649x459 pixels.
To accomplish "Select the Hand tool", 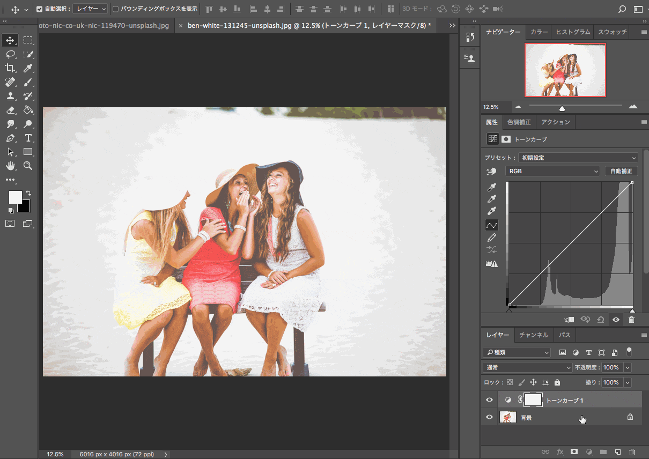I will click(10, 166).
